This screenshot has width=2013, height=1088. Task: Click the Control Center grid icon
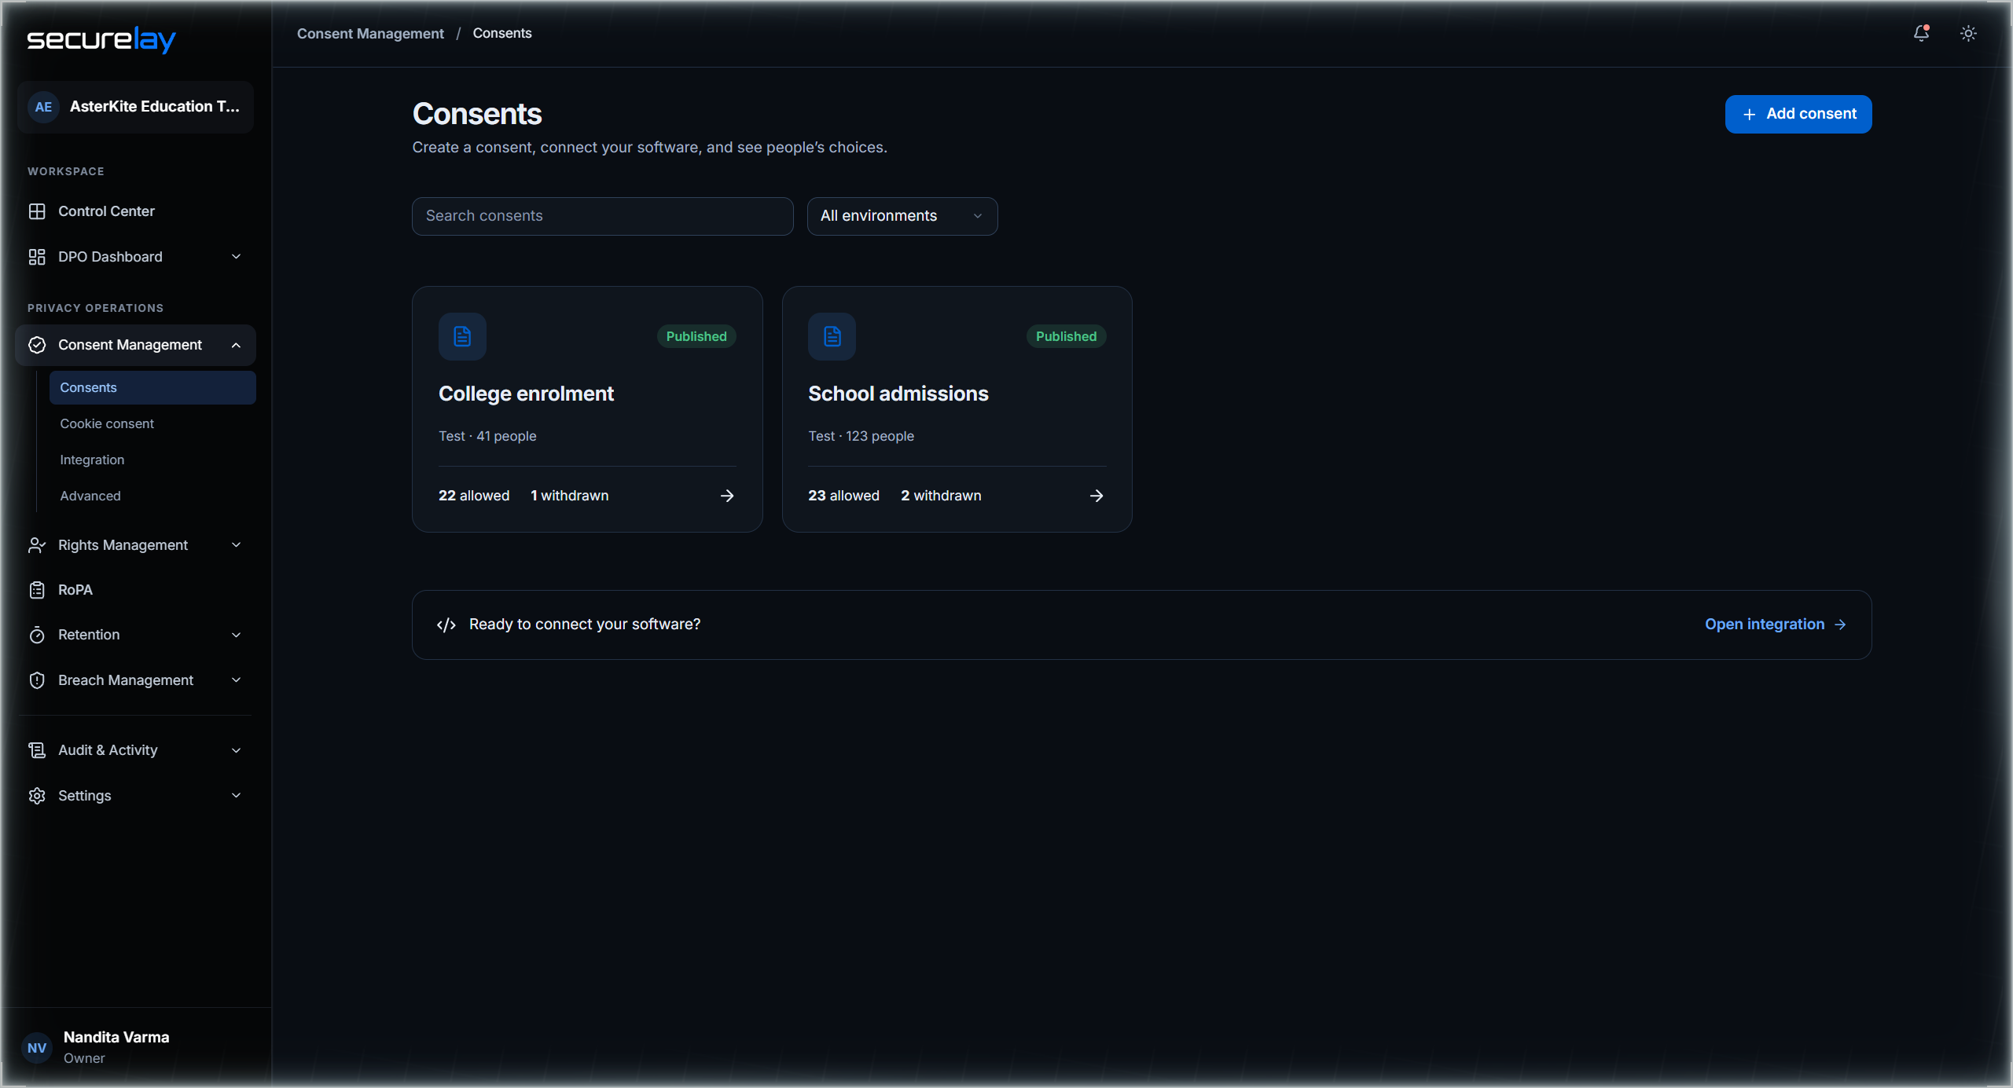point(37,211)
